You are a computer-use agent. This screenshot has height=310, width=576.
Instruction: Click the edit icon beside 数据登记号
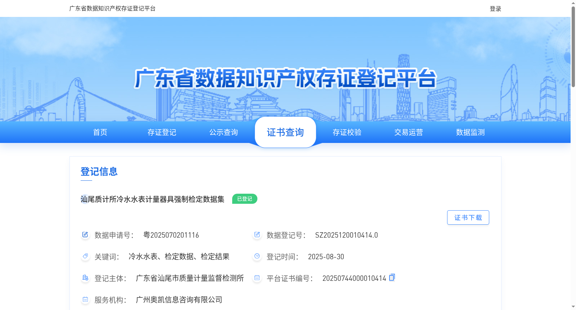[x=257, y=235]
